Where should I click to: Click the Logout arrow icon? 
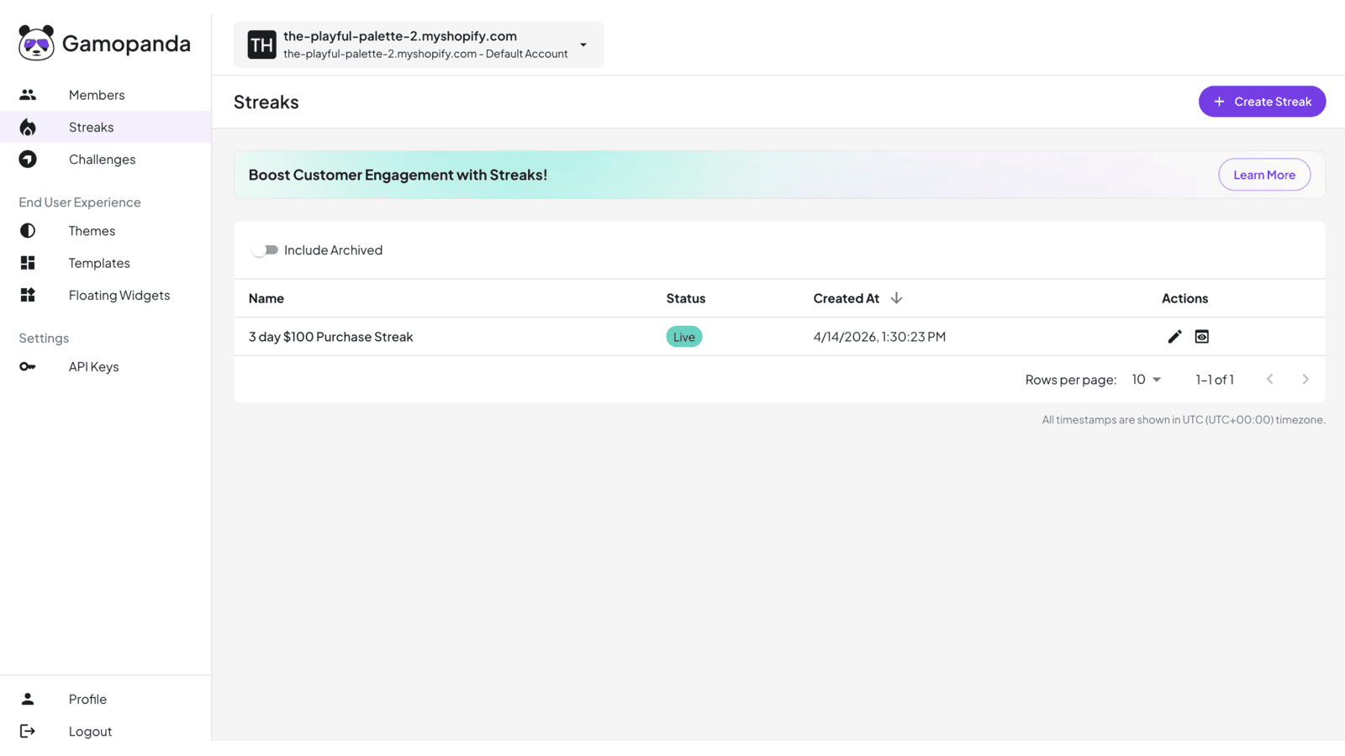pos(28,731)
